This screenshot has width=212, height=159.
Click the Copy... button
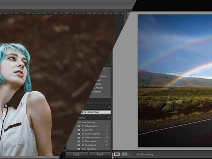click(77, 154)
